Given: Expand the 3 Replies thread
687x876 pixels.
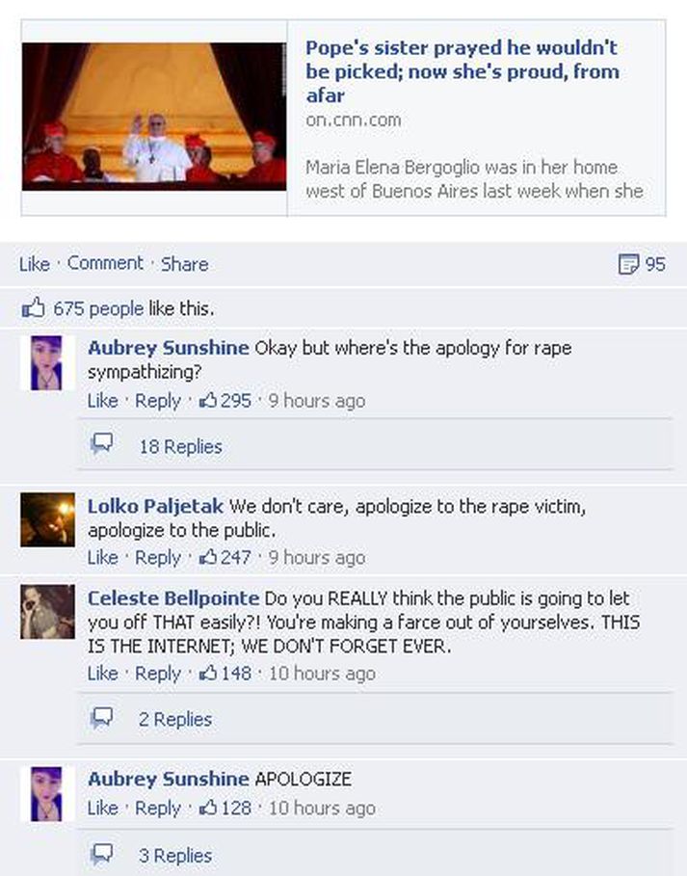Looking at the screenshot, I should point(175,856).
